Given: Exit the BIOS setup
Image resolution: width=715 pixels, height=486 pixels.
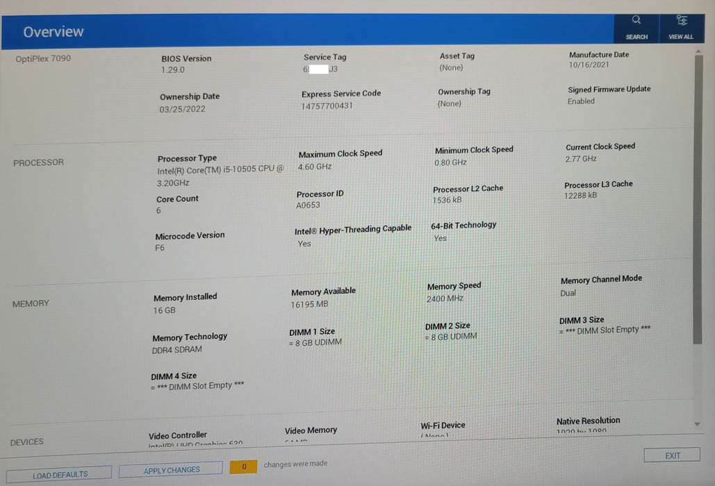Looking at the screenshot, I should 672,455.
